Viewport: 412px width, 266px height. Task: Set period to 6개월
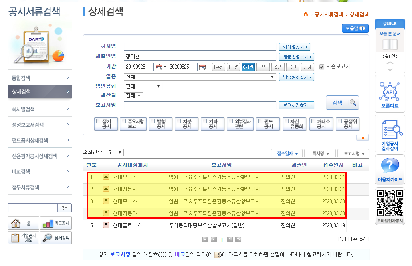tap(248, 67)
